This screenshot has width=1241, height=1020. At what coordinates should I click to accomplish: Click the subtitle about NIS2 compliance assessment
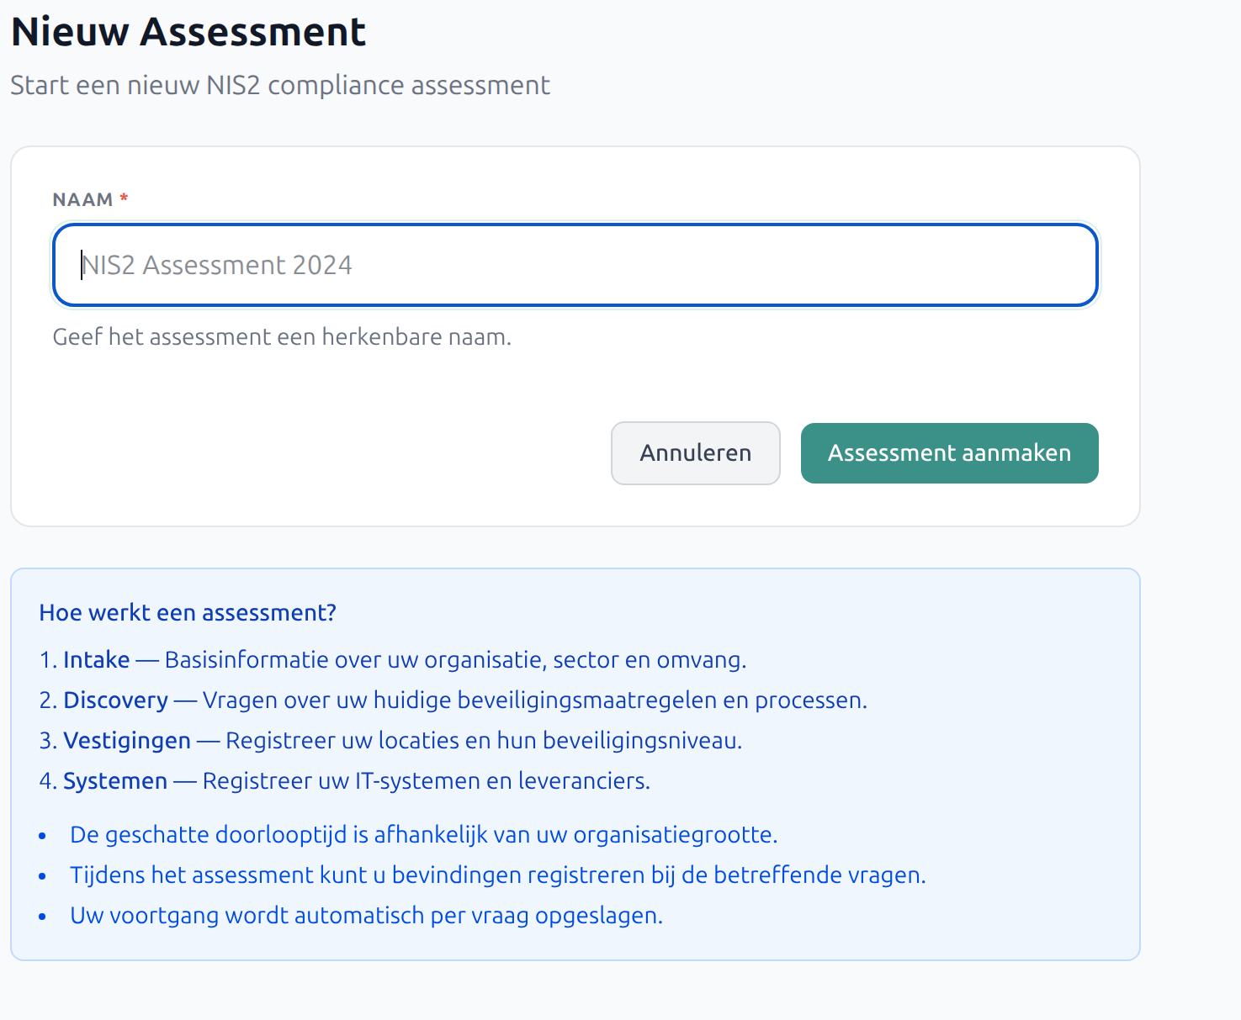click(279, 85)
